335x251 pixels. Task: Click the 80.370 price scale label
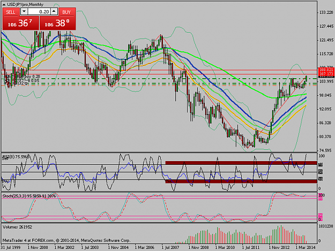pyautogui.click(x=325, y=136)
